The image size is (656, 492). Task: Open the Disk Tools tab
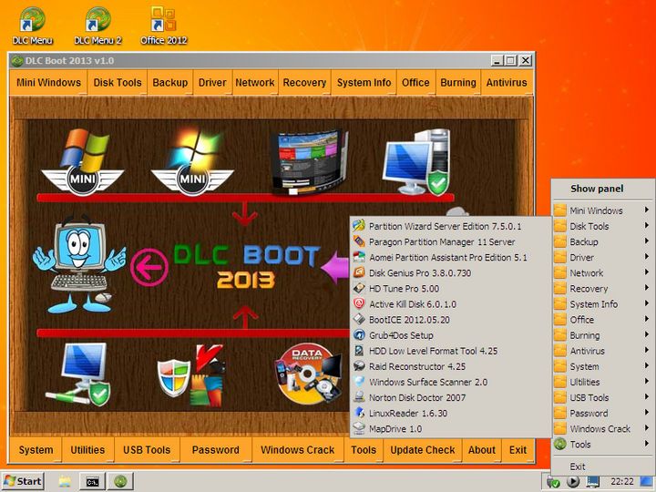118,82
